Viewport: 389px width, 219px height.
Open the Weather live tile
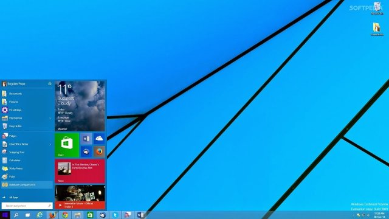click(x=80, y=106)
